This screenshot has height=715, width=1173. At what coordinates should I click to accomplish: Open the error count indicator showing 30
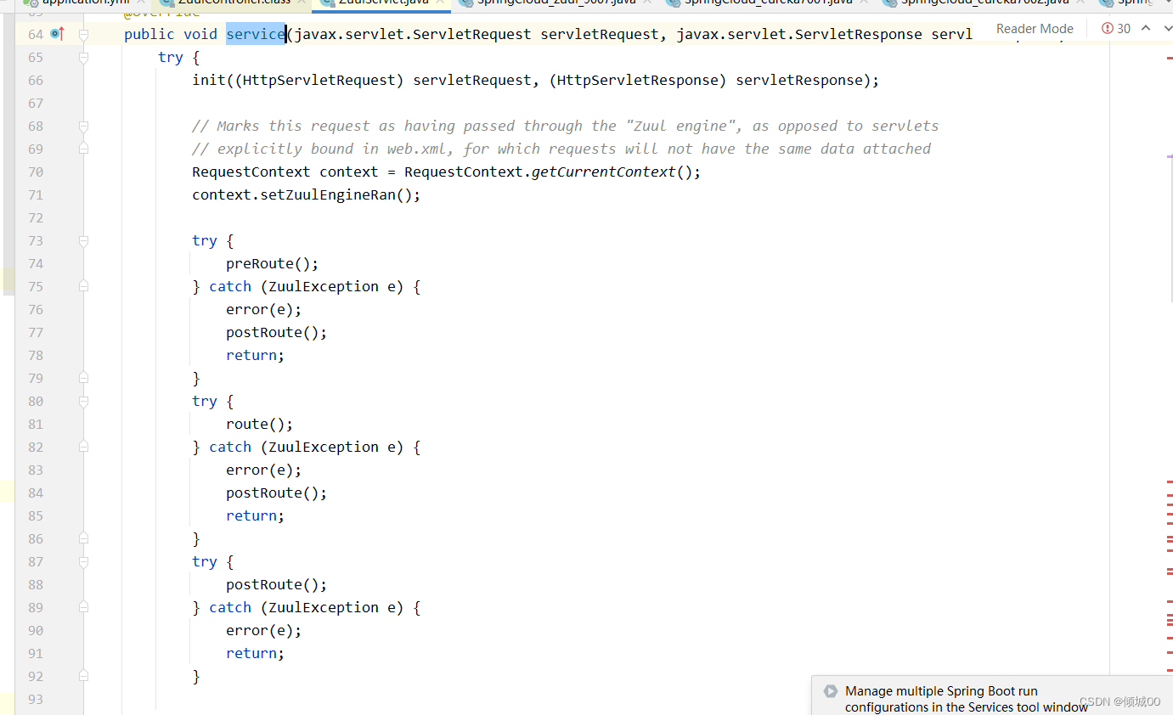(1116, 28)
